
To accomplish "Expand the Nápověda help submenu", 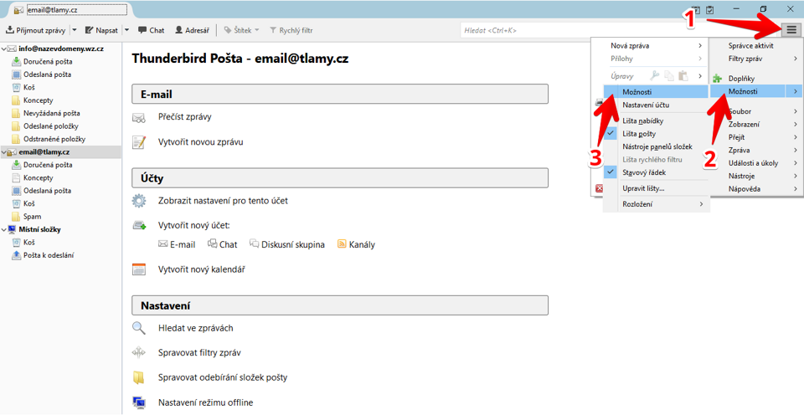I will (x=755, y=189).
